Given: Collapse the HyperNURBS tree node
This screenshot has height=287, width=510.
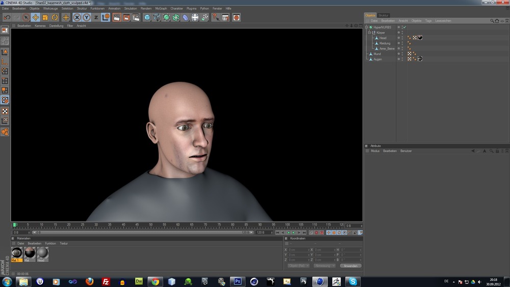Looking at the screenshot, I should pyautogui.click(x=367, y=27).
